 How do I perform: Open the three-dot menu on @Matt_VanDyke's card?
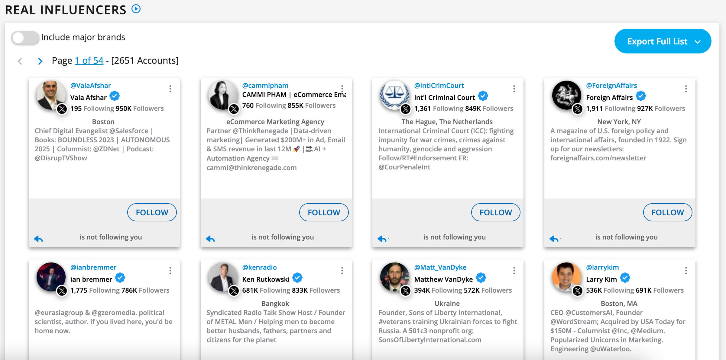[514, 270]
